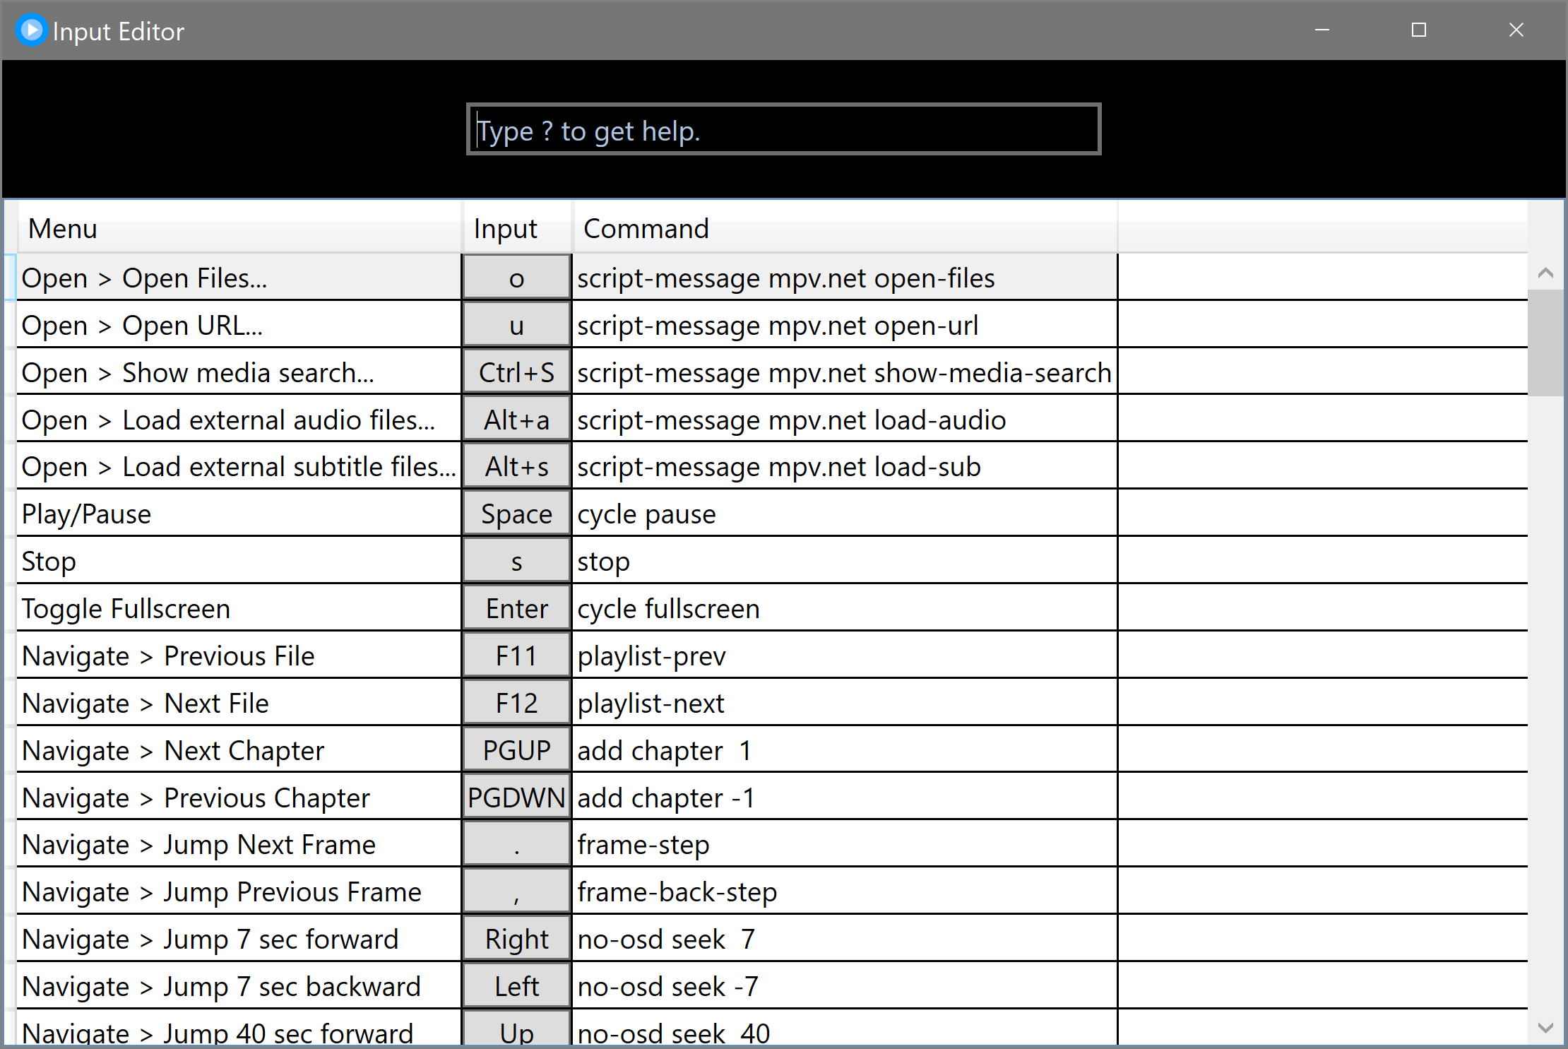Click the 'cycle pause' command cell

[845, 514]
